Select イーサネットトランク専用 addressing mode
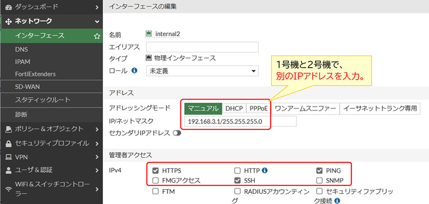The image size is (429, 204). 380,108
